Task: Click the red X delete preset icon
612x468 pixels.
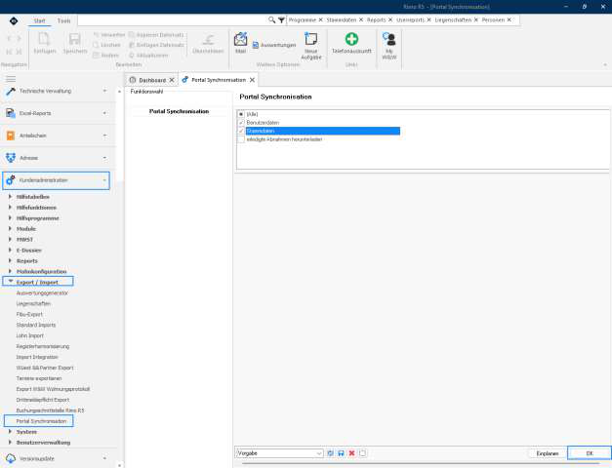Action: coord(351,453)
